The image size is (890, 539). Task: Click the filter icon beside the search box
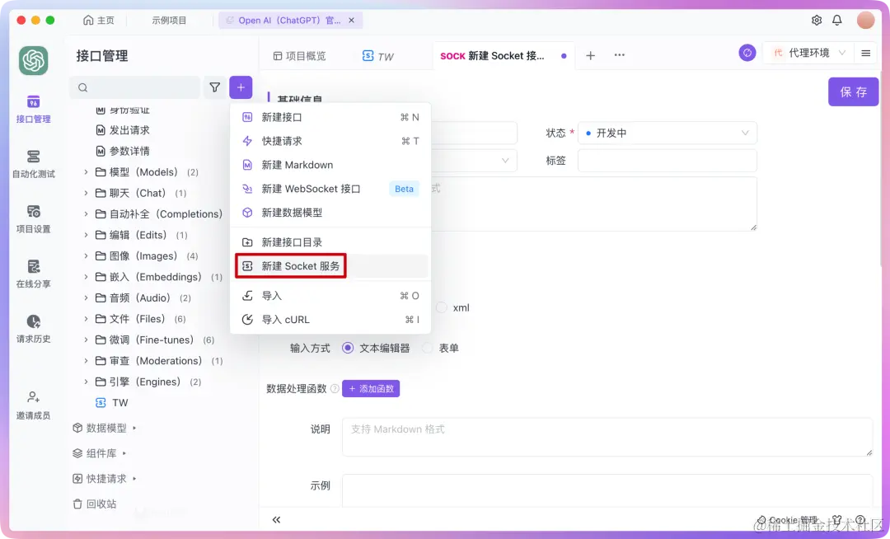pyautogui.click(x=214, y=87)
